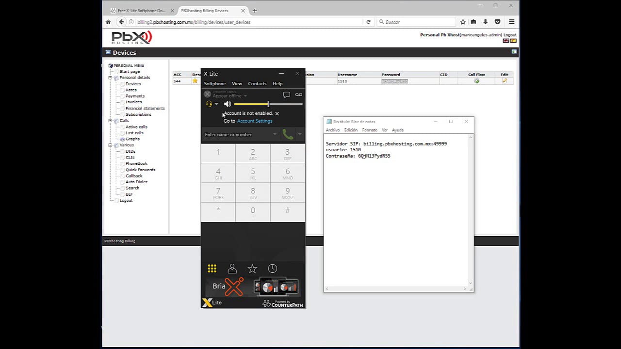Open the Formato menu in Notepad
Screen dimensions: 621x349
pyautogui.click(x=369, y=130)
